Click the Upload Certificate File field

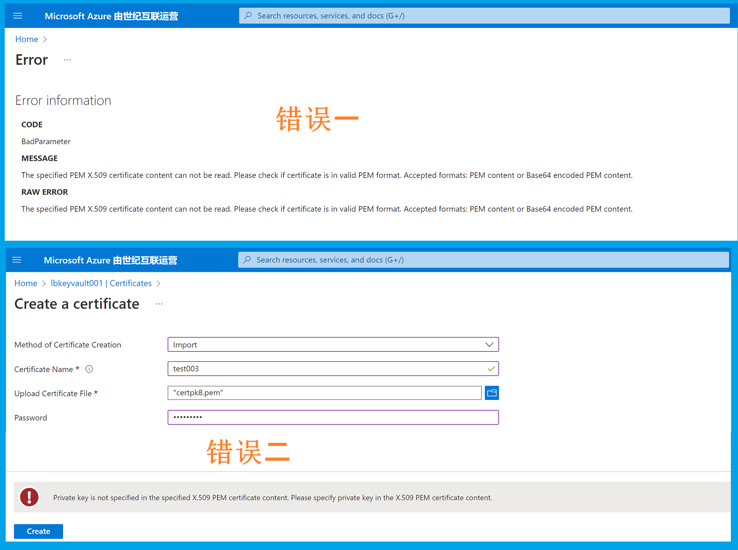point(324,393)
